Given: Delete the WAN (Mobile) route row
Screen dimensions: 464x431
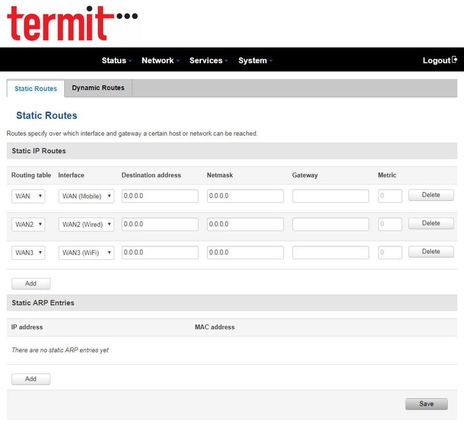Looking at the screenshot, I should coord(431,195).
